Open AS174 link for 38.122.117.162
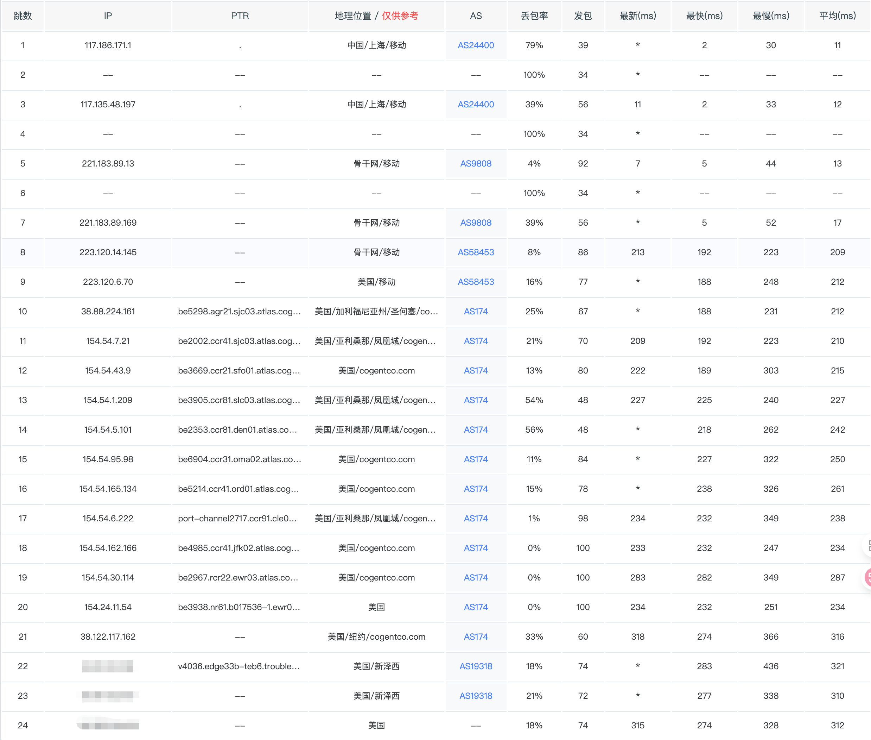Viewport: 871px width, 740px height. (475, 637)
